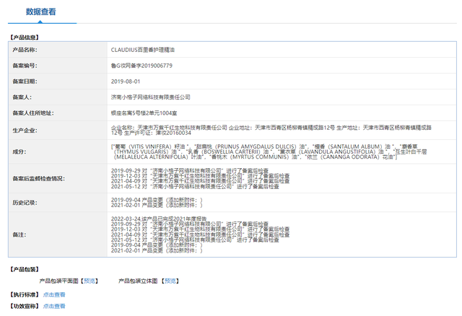Click the manufacturer info text 天津市万紫千红生物科技
Image resolution: width=462 pixels, height=316 pixels.
[x=271, y=130]
